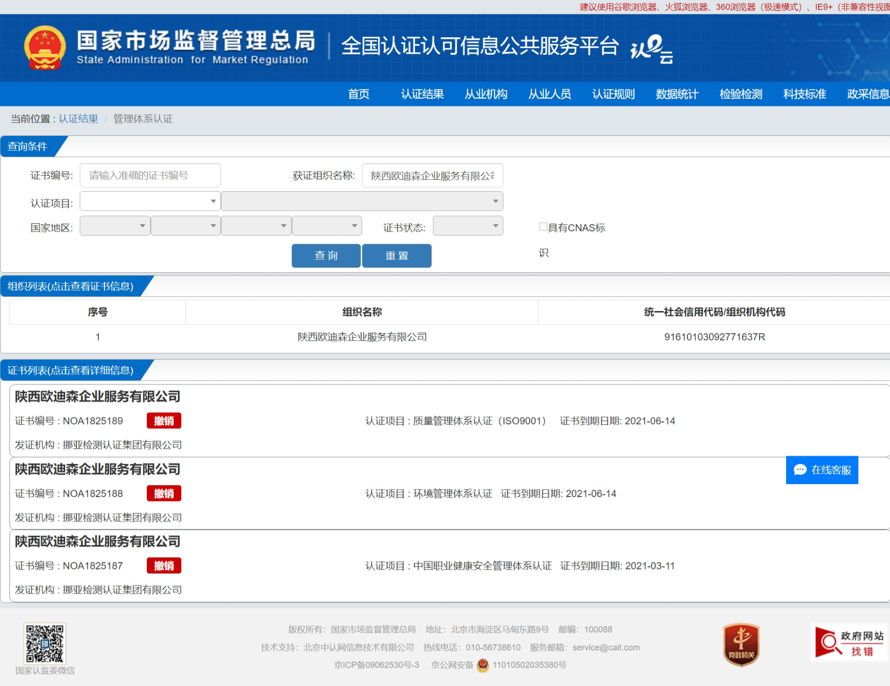Click the 组织列表 section tab
Screen dimensions: 890x686
coord(70,287)
